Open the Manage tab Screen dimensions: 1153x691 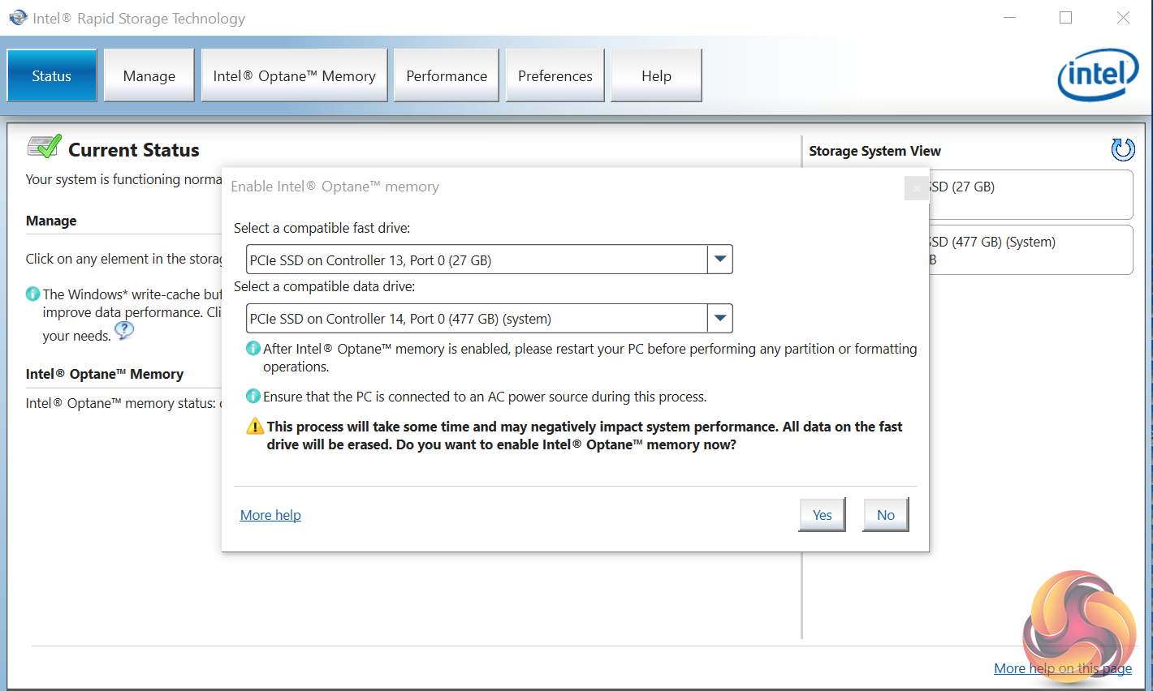(149, 75)
